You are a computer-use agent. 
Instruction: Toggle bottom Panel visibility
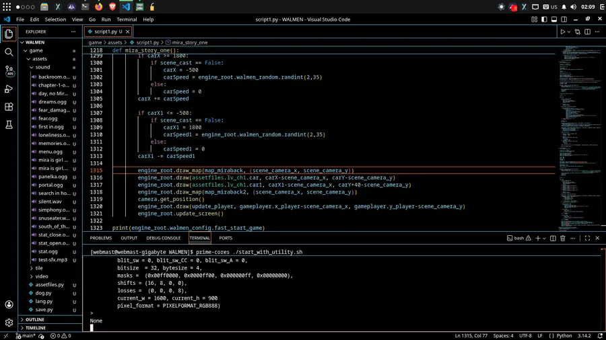554,19
